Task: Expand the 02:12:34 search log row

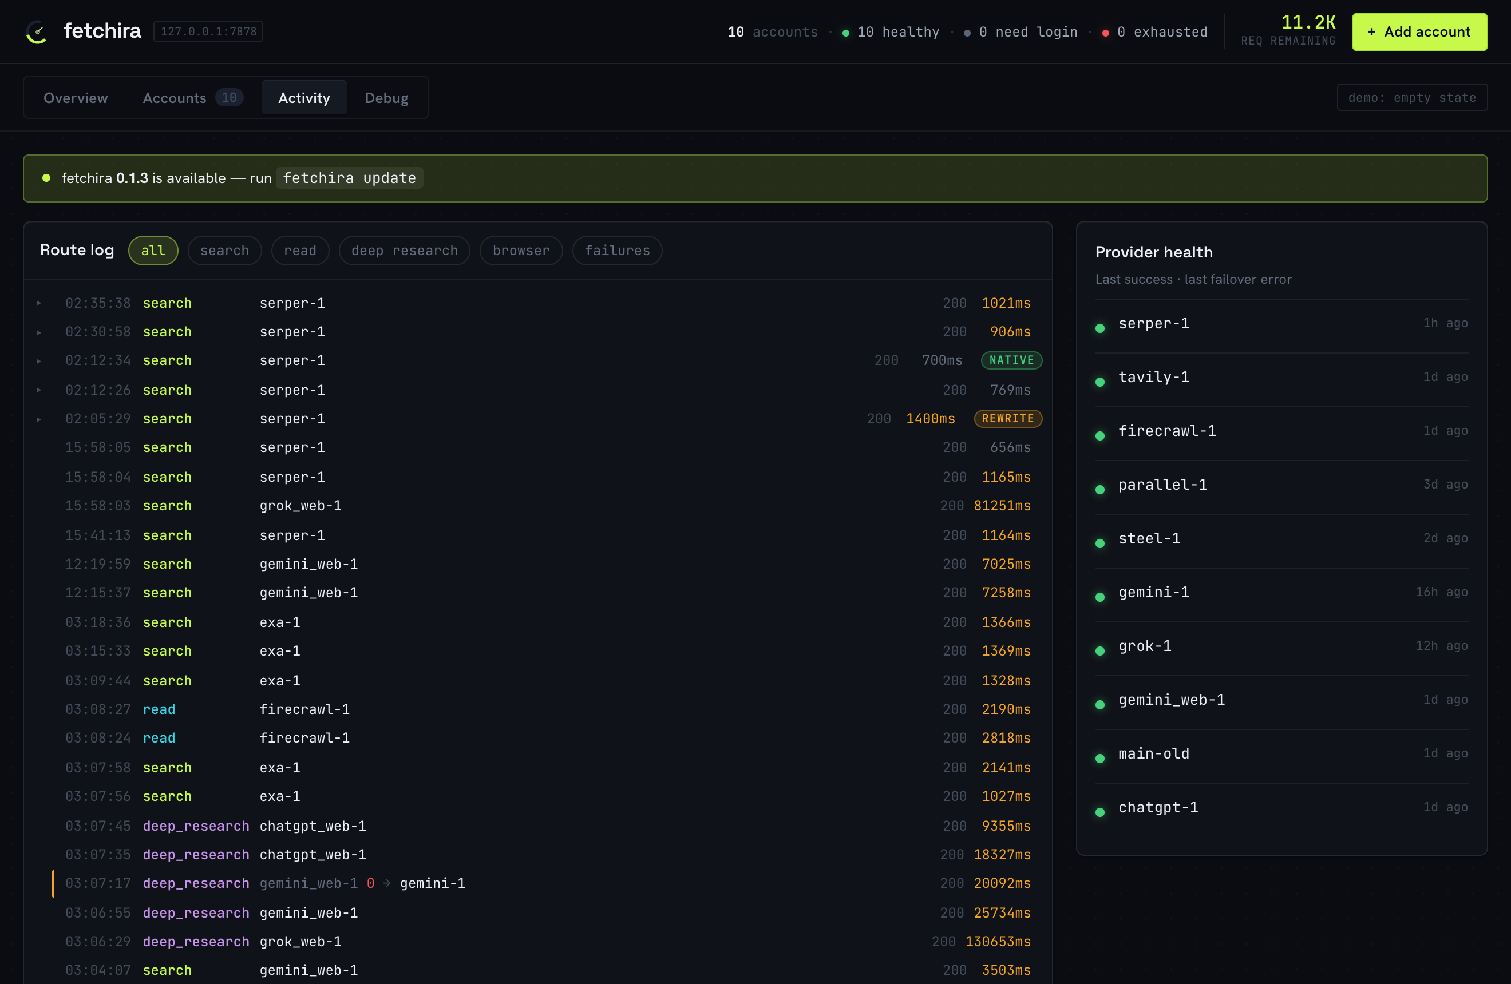Action: point(39,360)
